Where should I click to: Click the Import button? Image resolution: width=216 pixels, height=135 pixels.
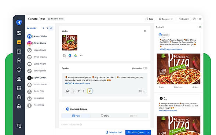tap(183, 19)
